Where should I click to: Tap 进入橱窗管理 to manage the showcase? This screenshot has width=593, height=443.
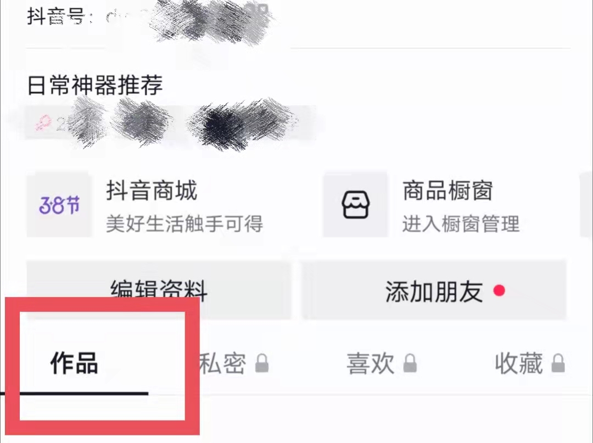(461, 224)
